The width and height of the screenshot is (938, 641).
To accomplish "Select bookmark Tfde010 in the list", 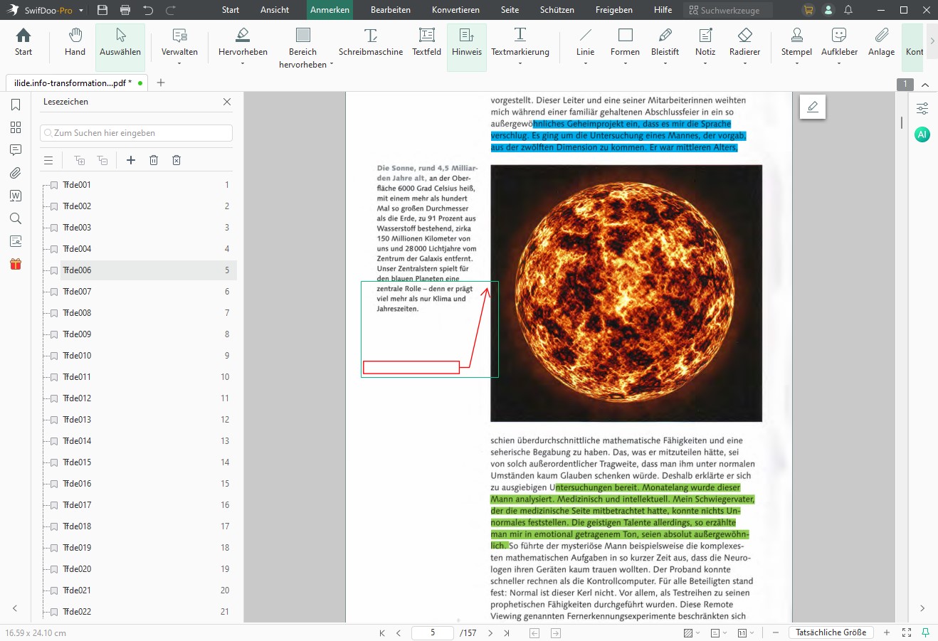I will pos(78,355).
